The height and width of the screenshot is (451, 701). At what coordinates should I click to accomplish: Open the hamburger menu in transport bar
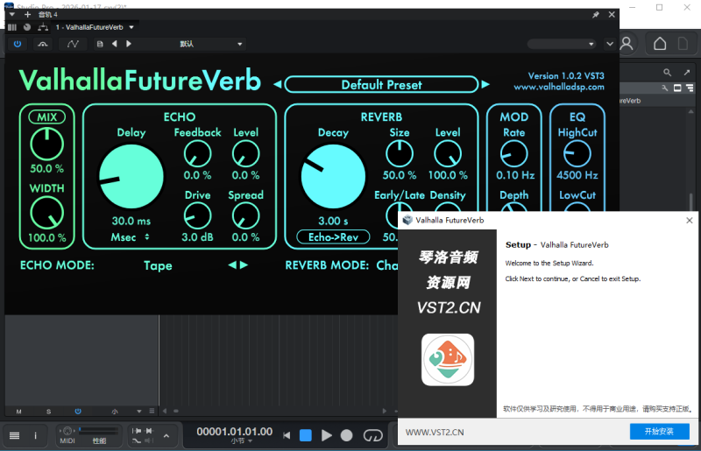(14, 435)
